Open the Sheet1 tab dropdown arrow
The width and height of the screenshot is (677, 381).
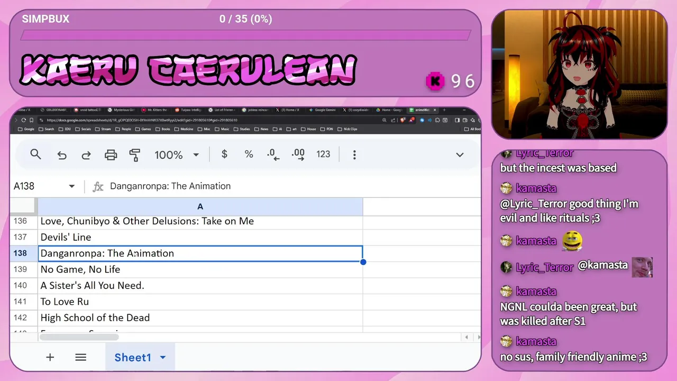pos(163,358)
